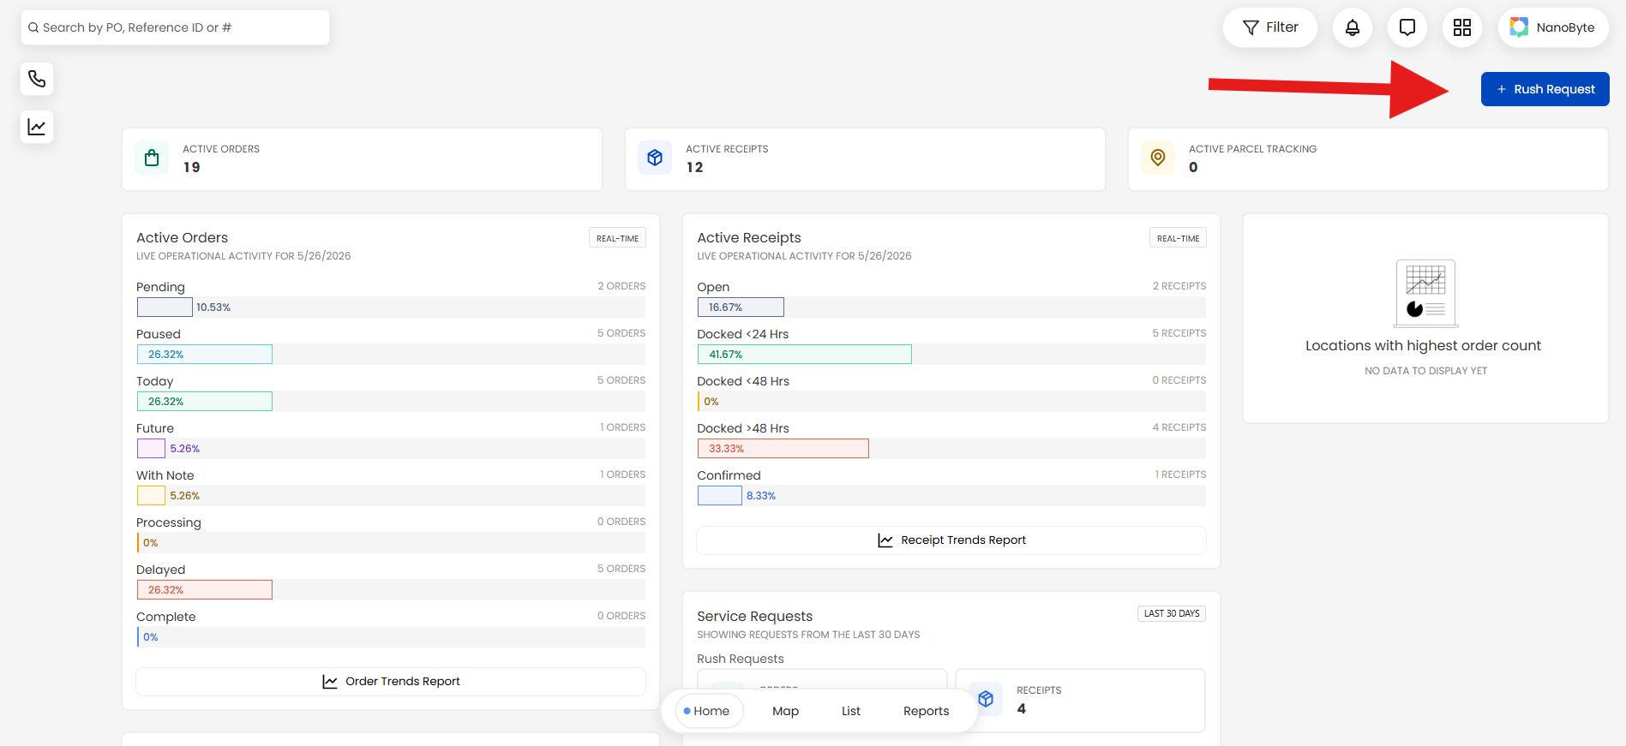Open the analytics chart icon in sidebar
Viewport: 1626px width, 746px height.
pyautogui.click(x=37, y=127)
